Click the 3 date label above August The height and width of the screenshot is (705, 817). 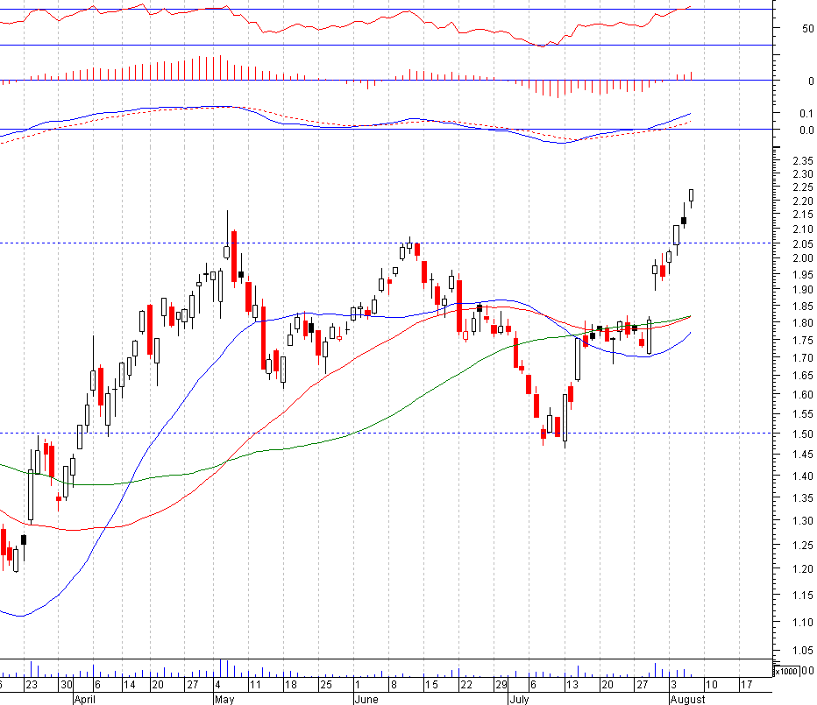pos(674,685)
